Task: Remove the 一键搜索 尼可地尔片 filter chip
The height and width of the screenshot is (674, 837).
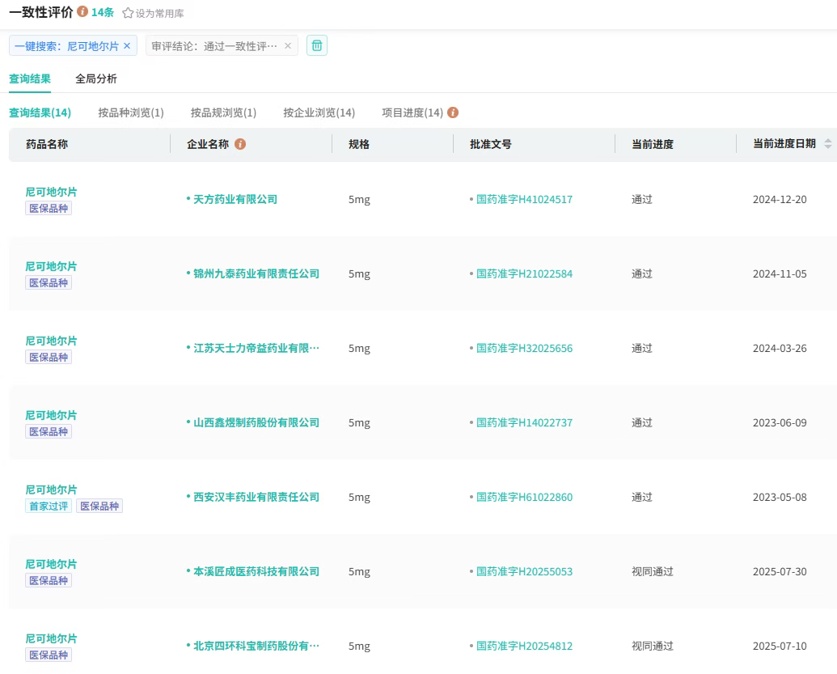Action: tap(127, 45)
